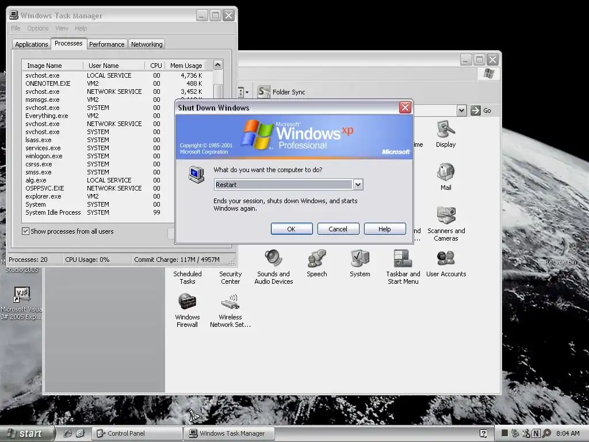Open the File menu in Task Manager
This screenshot has height=442, width=589.
(16, 28)
